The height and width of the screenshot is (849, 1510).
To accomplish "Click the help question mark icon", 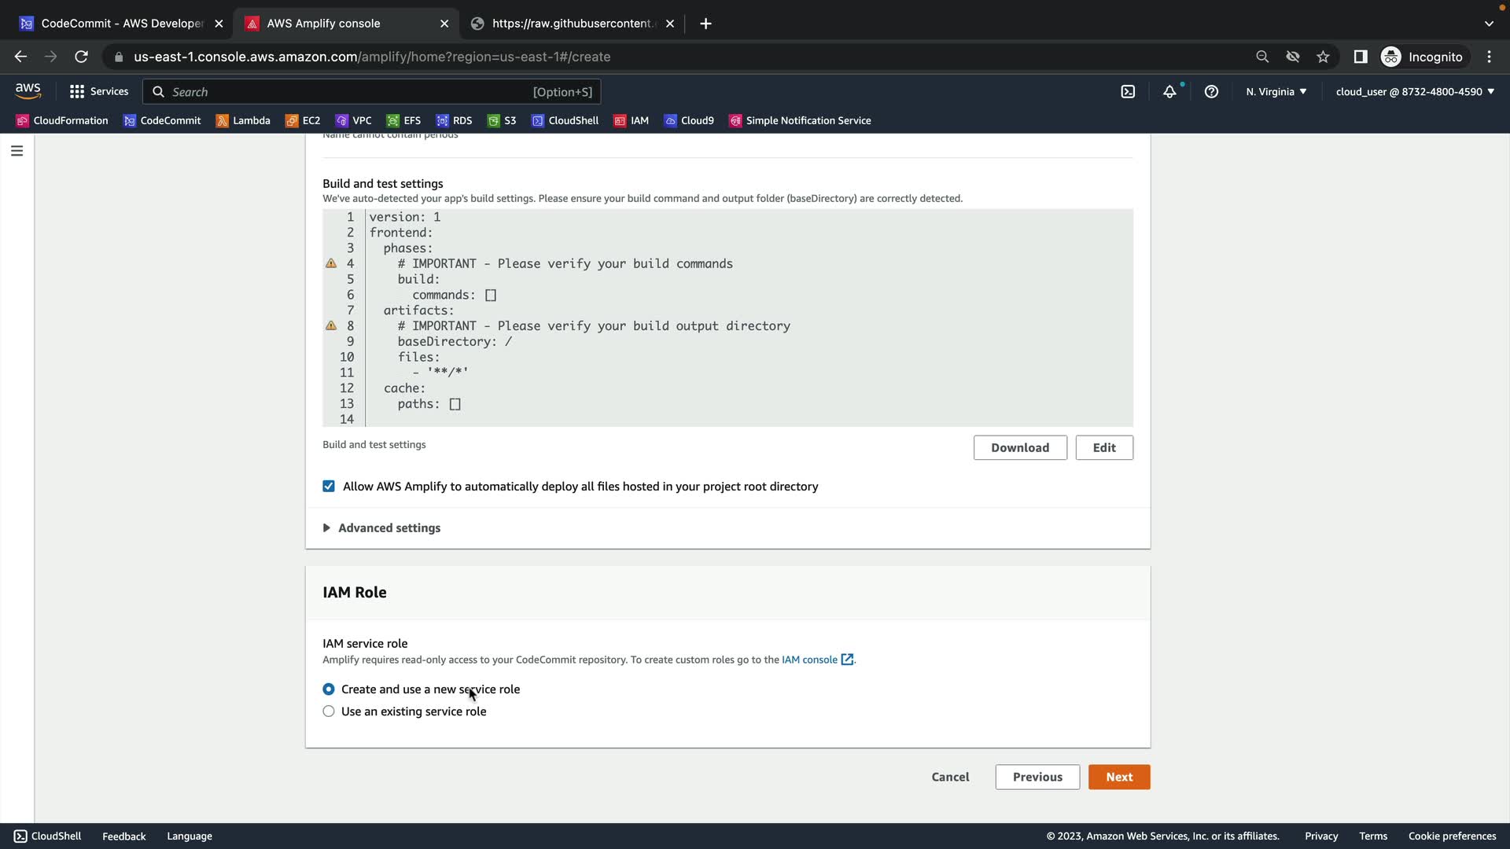I will (x=1211, y=92).
